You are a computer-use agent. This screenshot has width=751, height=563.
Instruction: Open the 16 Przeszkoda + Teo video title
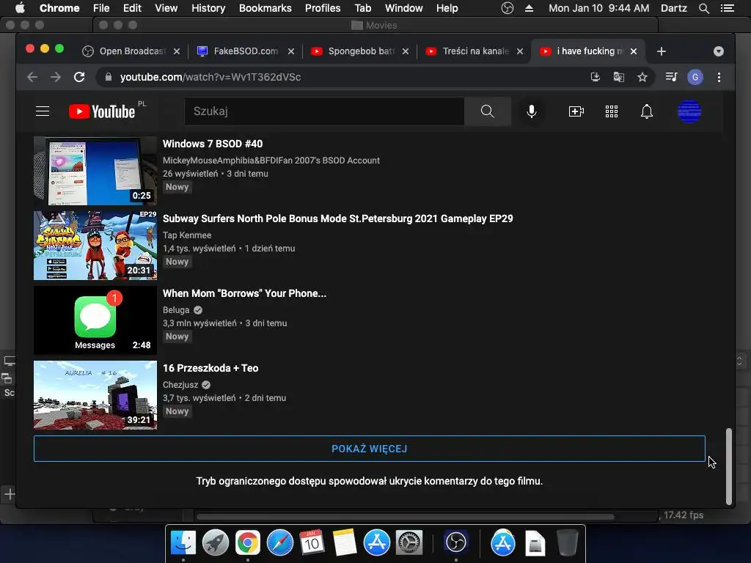pos(210,368)
